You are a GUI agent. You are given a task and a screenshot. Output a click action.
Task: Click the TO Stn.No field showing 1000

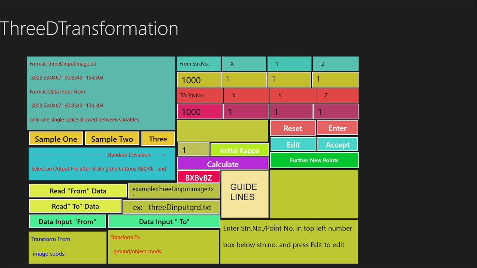(x=199, y=111)
